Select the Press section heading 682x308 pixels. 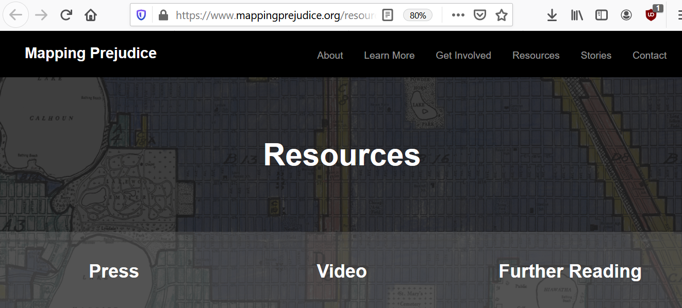[x=114, y=271]
